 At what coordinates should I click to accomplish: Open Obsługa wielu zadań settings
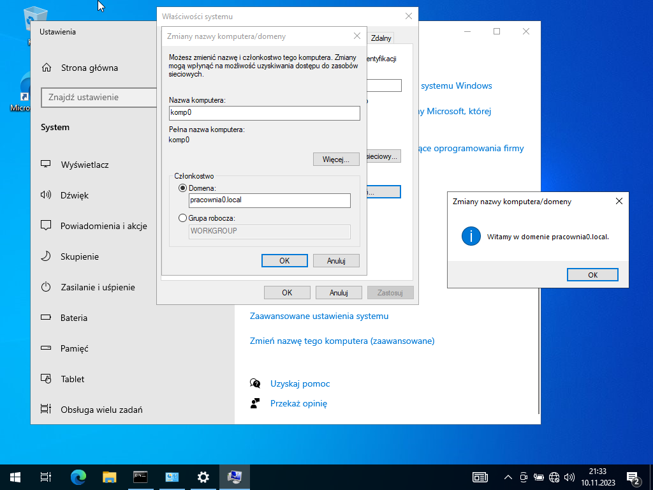(x=101, y=410)
